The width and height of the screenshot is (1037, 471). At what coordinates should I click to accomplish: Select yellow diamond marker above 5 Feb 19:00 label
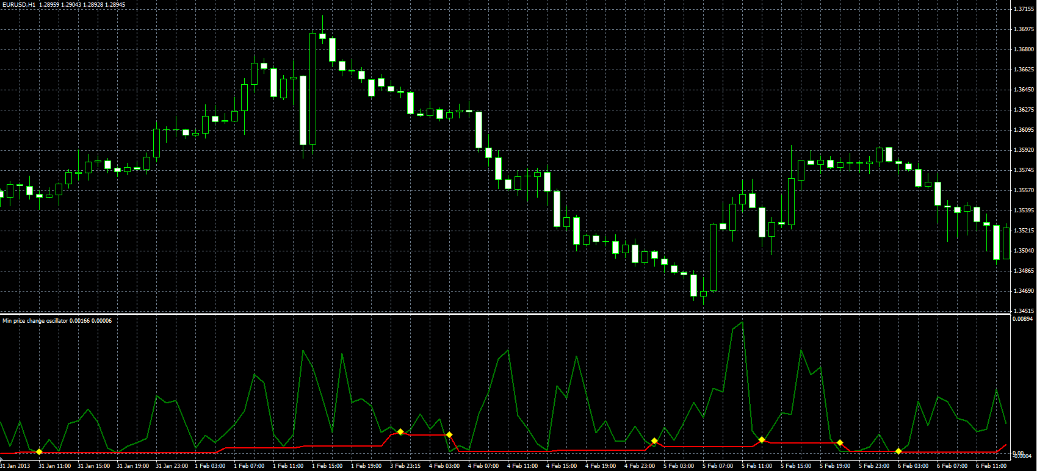point(840,442)
